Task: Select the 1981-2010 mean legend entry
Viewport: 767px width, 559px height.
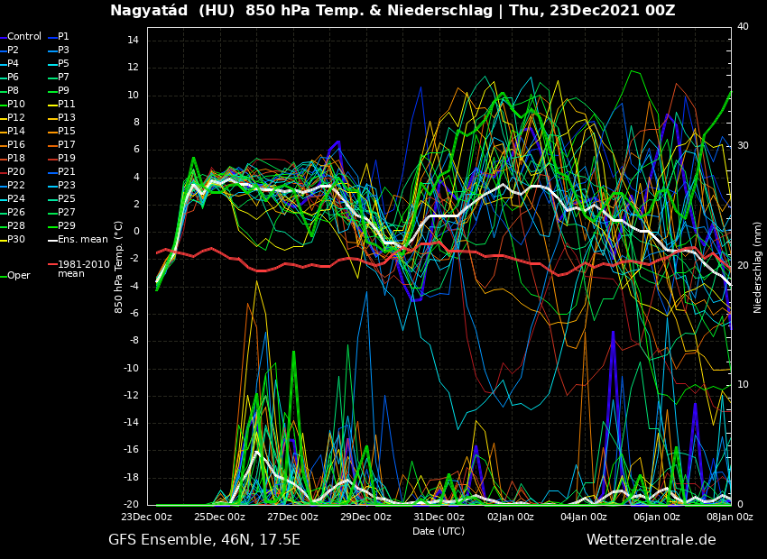Action: [83, 269]
